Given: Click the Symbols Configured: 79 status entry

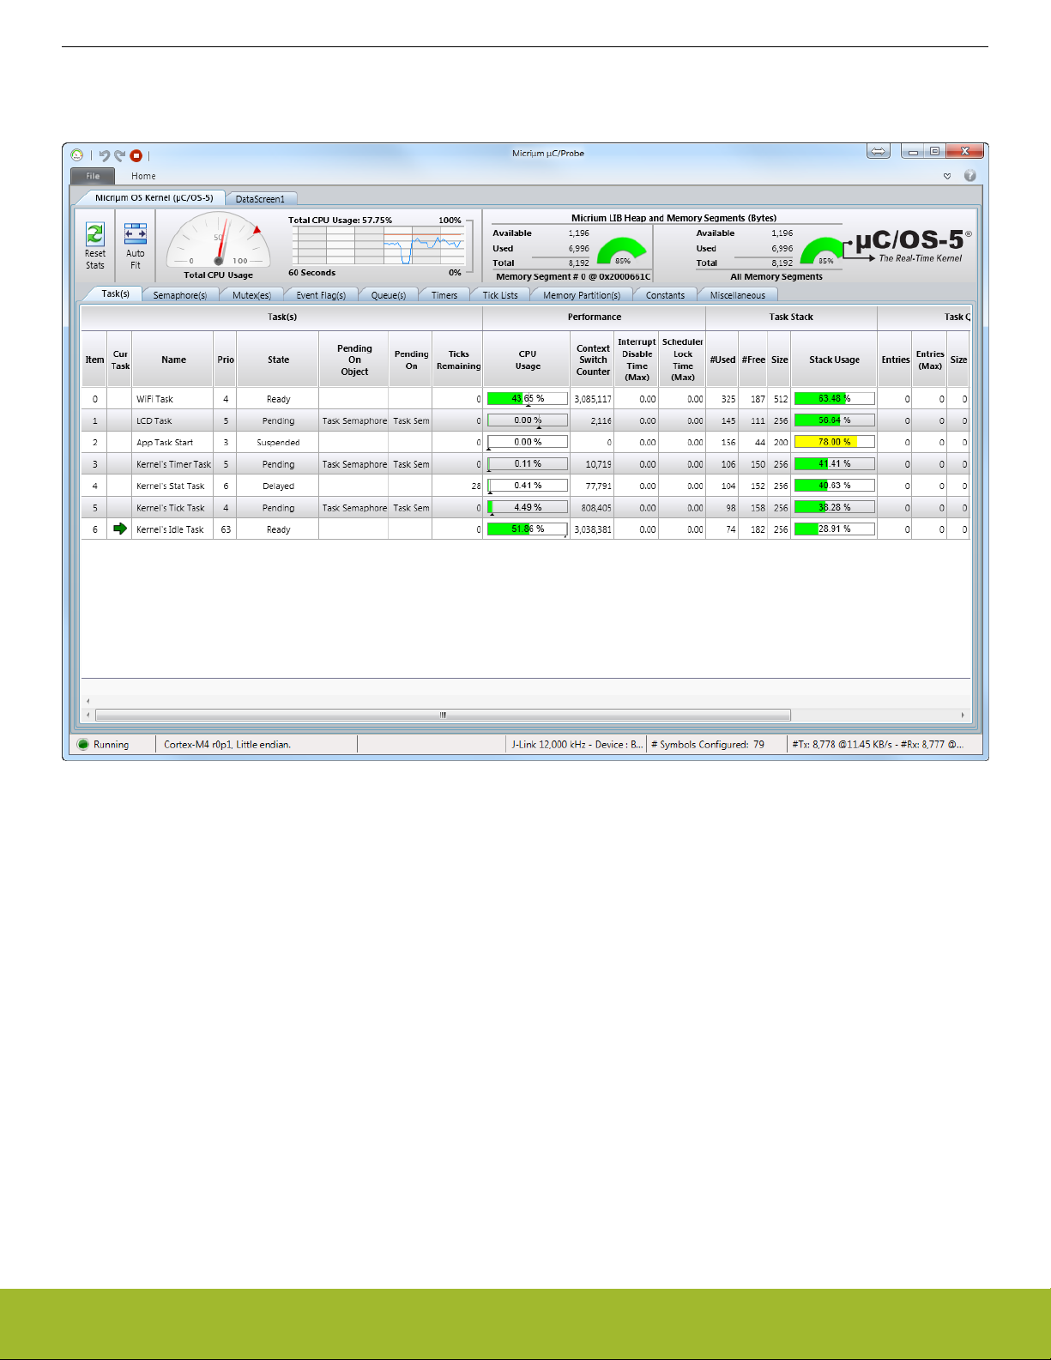Looking at the screenshot, I should (x=708, y=745).
